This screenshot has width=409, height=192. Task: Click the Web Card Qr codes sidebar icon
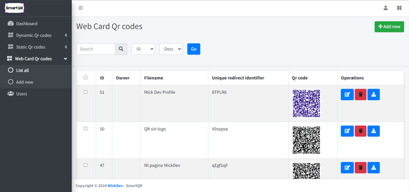point(10,59)
